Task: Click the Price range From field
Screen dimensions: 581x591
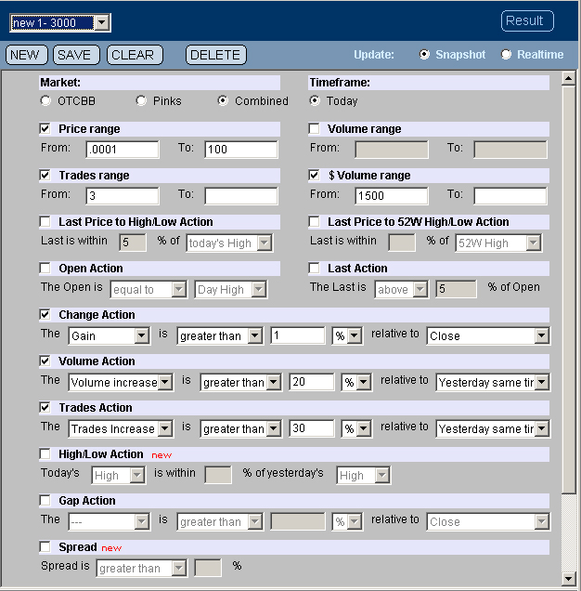Action: click(x=123, y=150)
